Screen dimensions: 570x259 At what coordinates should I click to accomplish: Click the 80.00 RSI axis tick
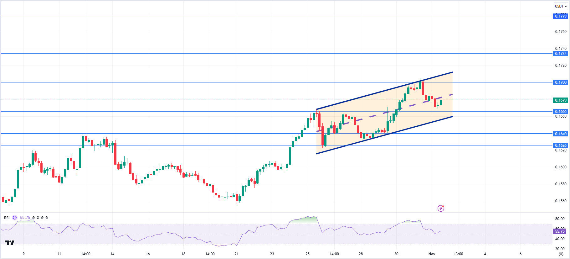560,219
